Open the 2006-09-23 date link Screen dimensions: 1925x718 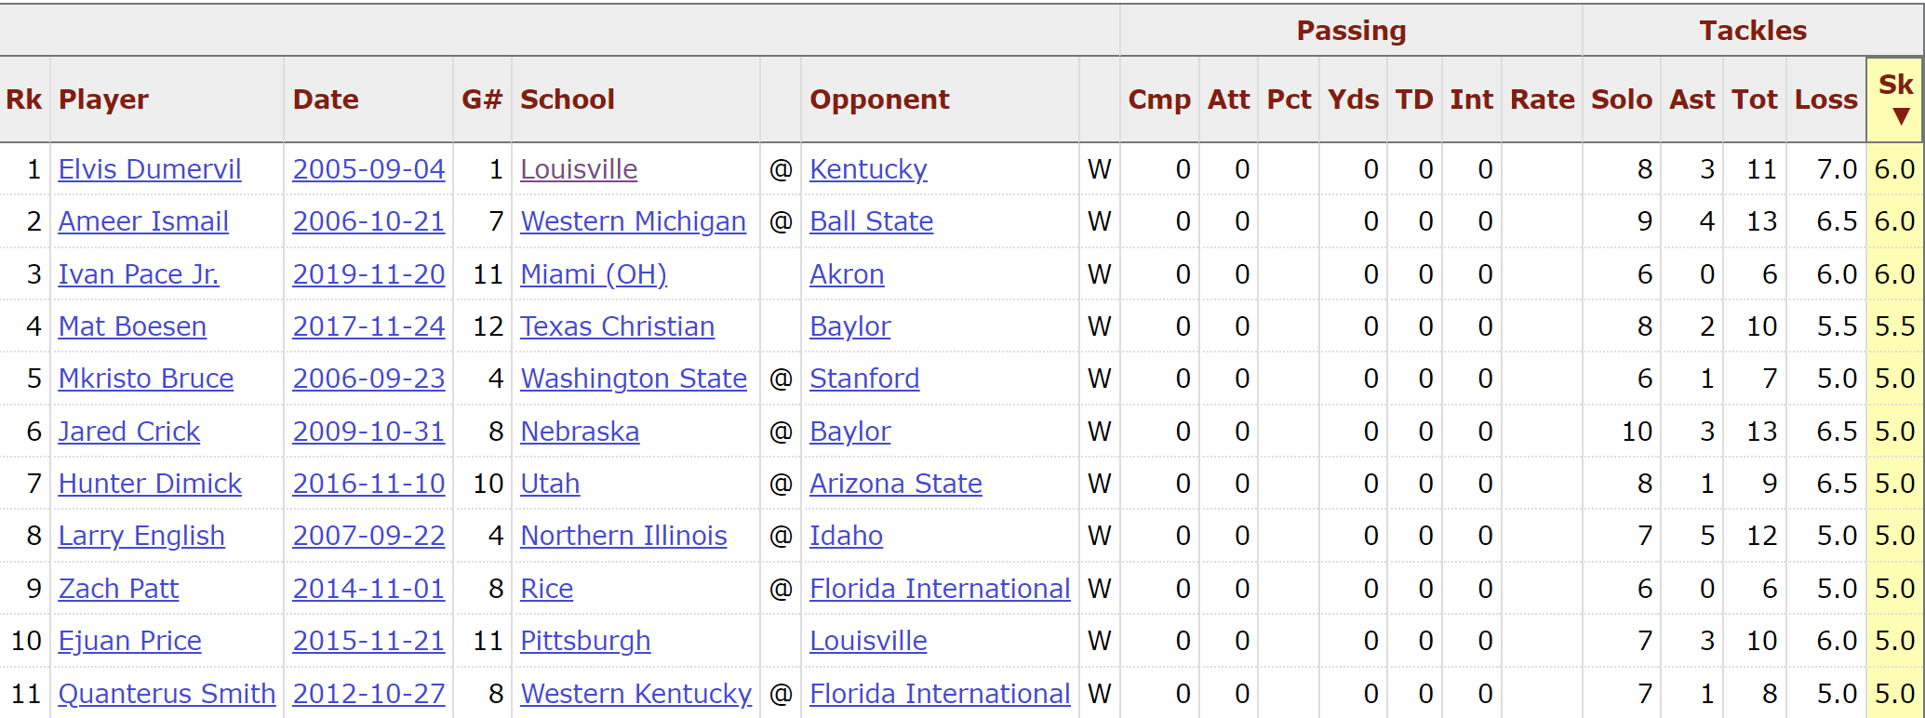(368, 379)
